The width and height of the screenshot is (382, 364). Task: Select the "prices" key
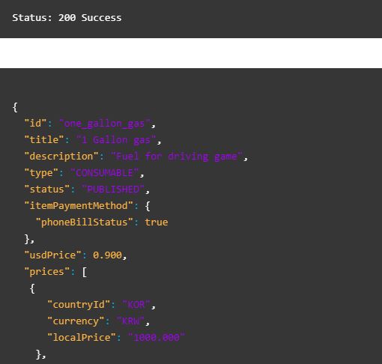coord(47,272)
